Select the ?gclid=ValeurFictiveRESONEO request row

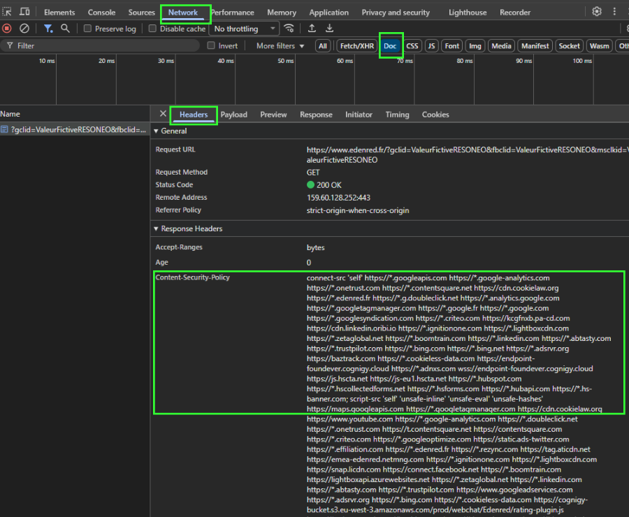pyautogui.click(x=75, y=129)
